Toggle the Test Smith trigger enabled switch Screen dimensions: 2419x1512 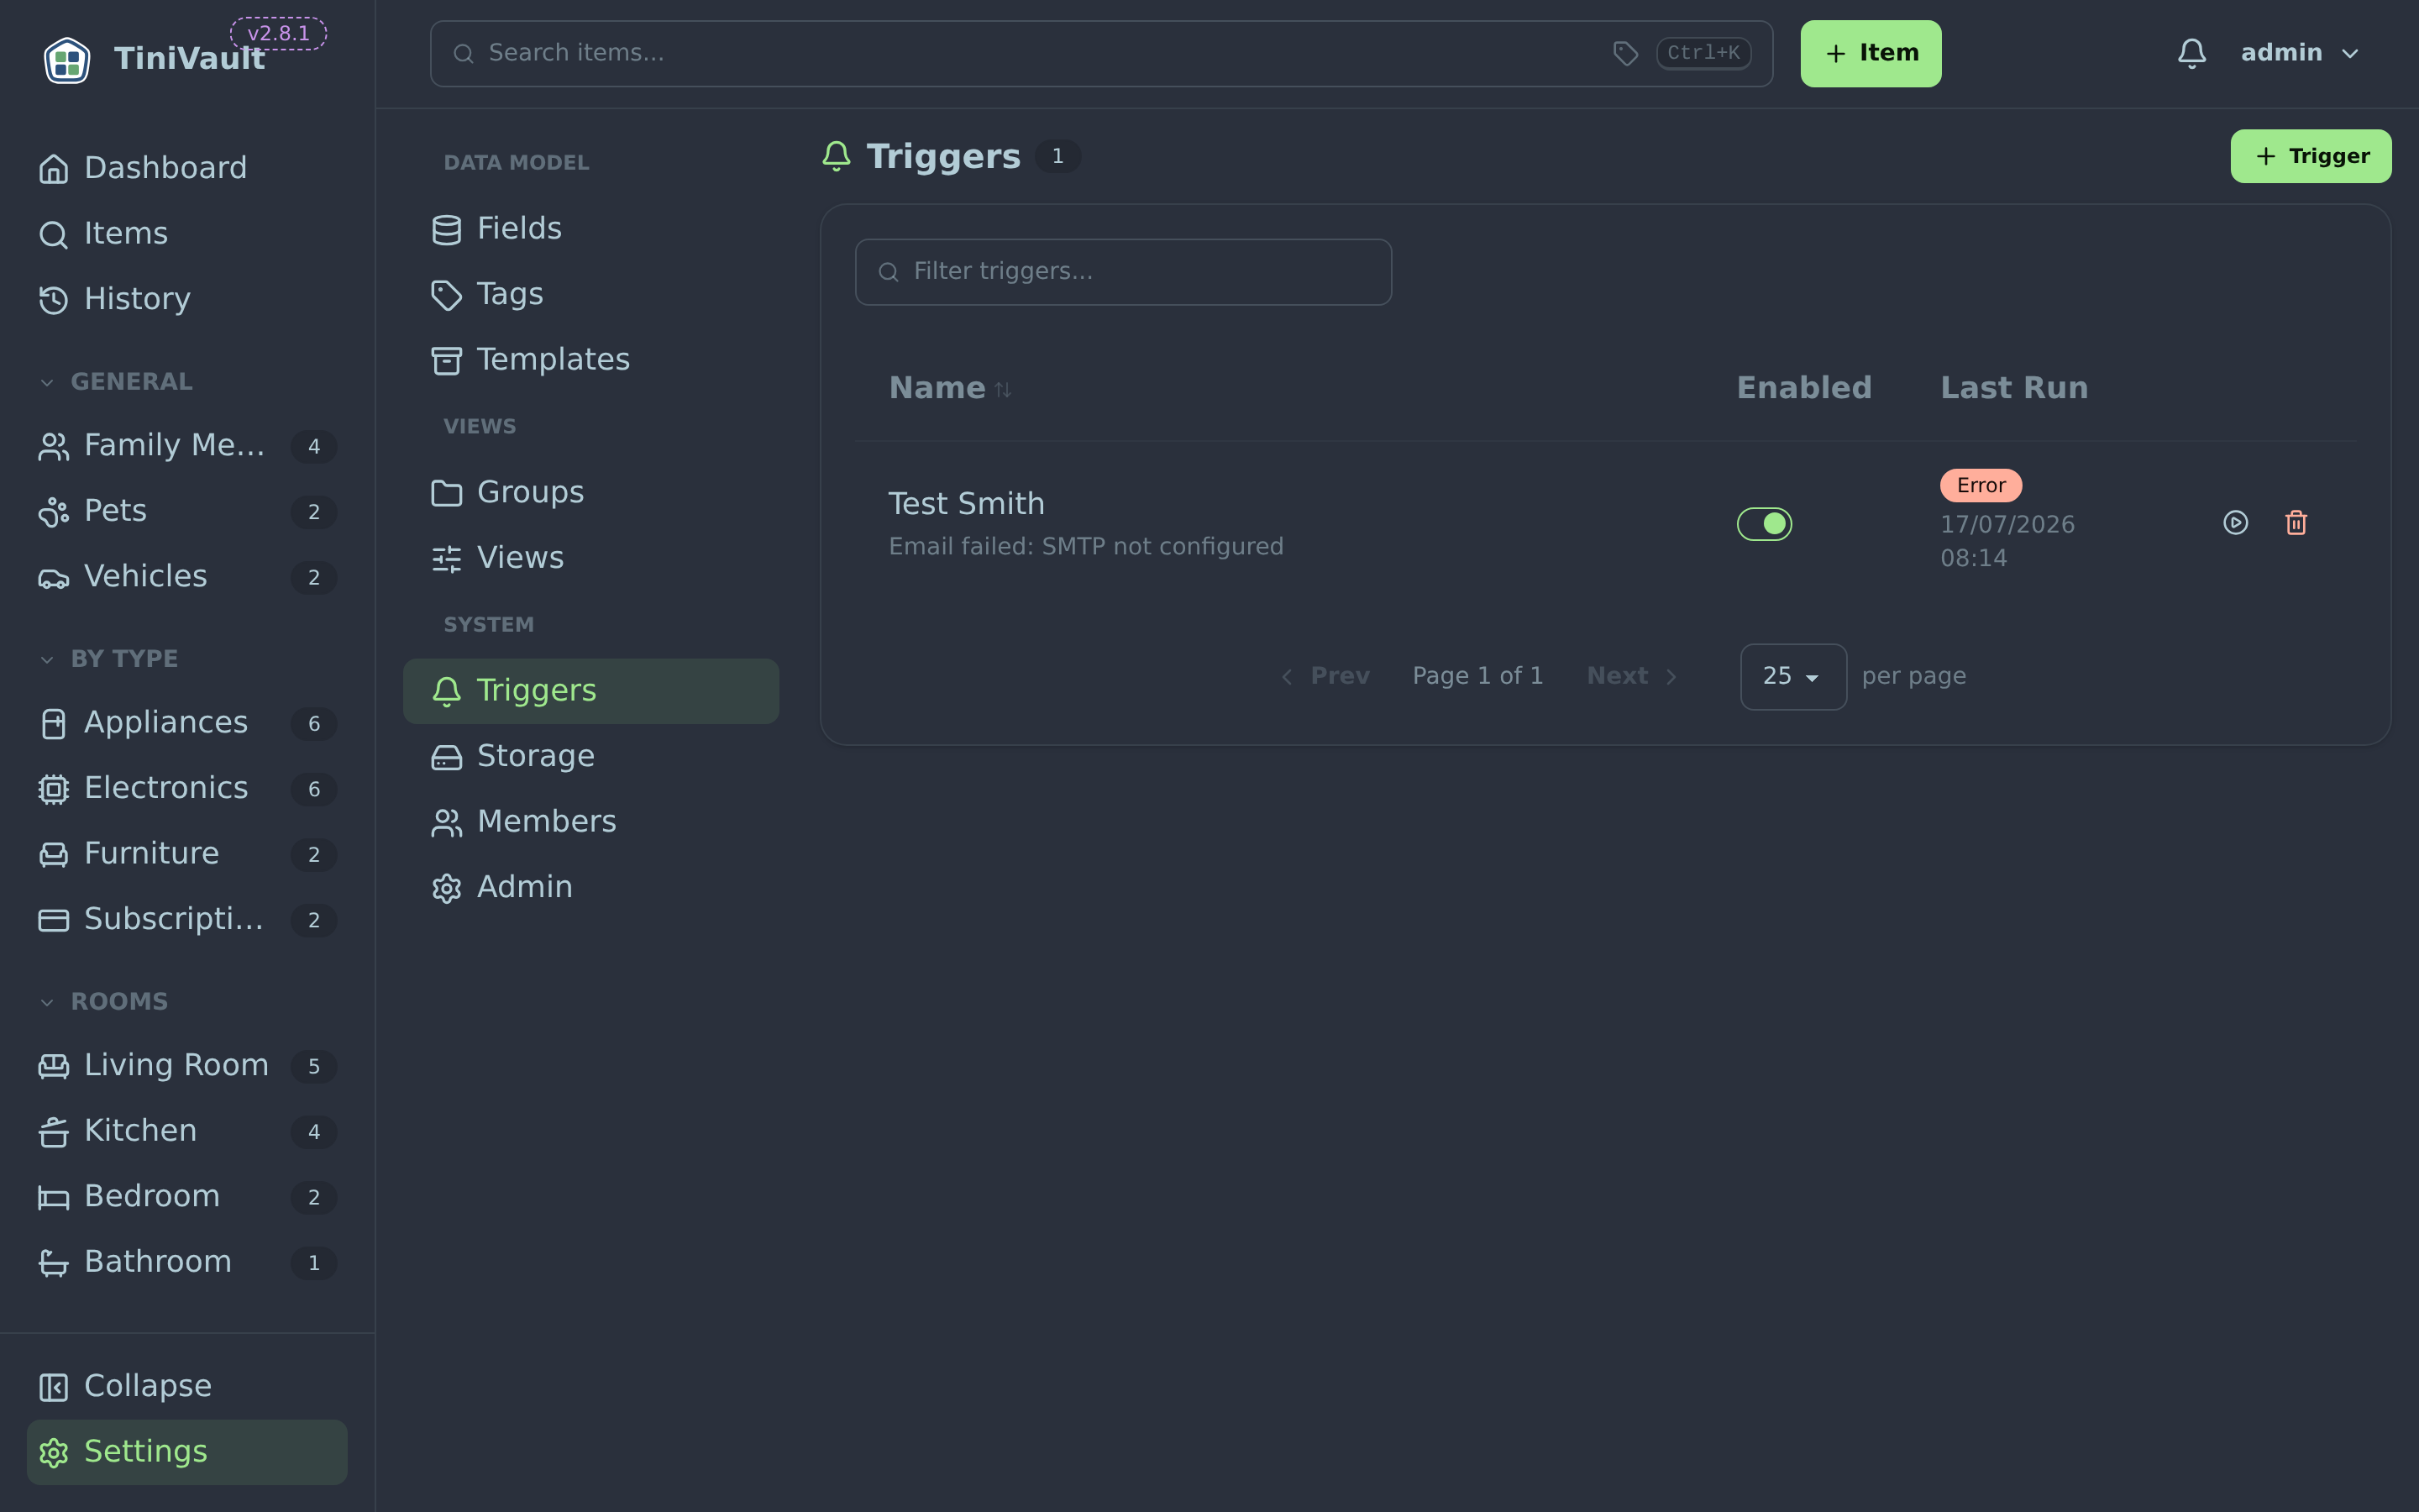point(1764,523)
